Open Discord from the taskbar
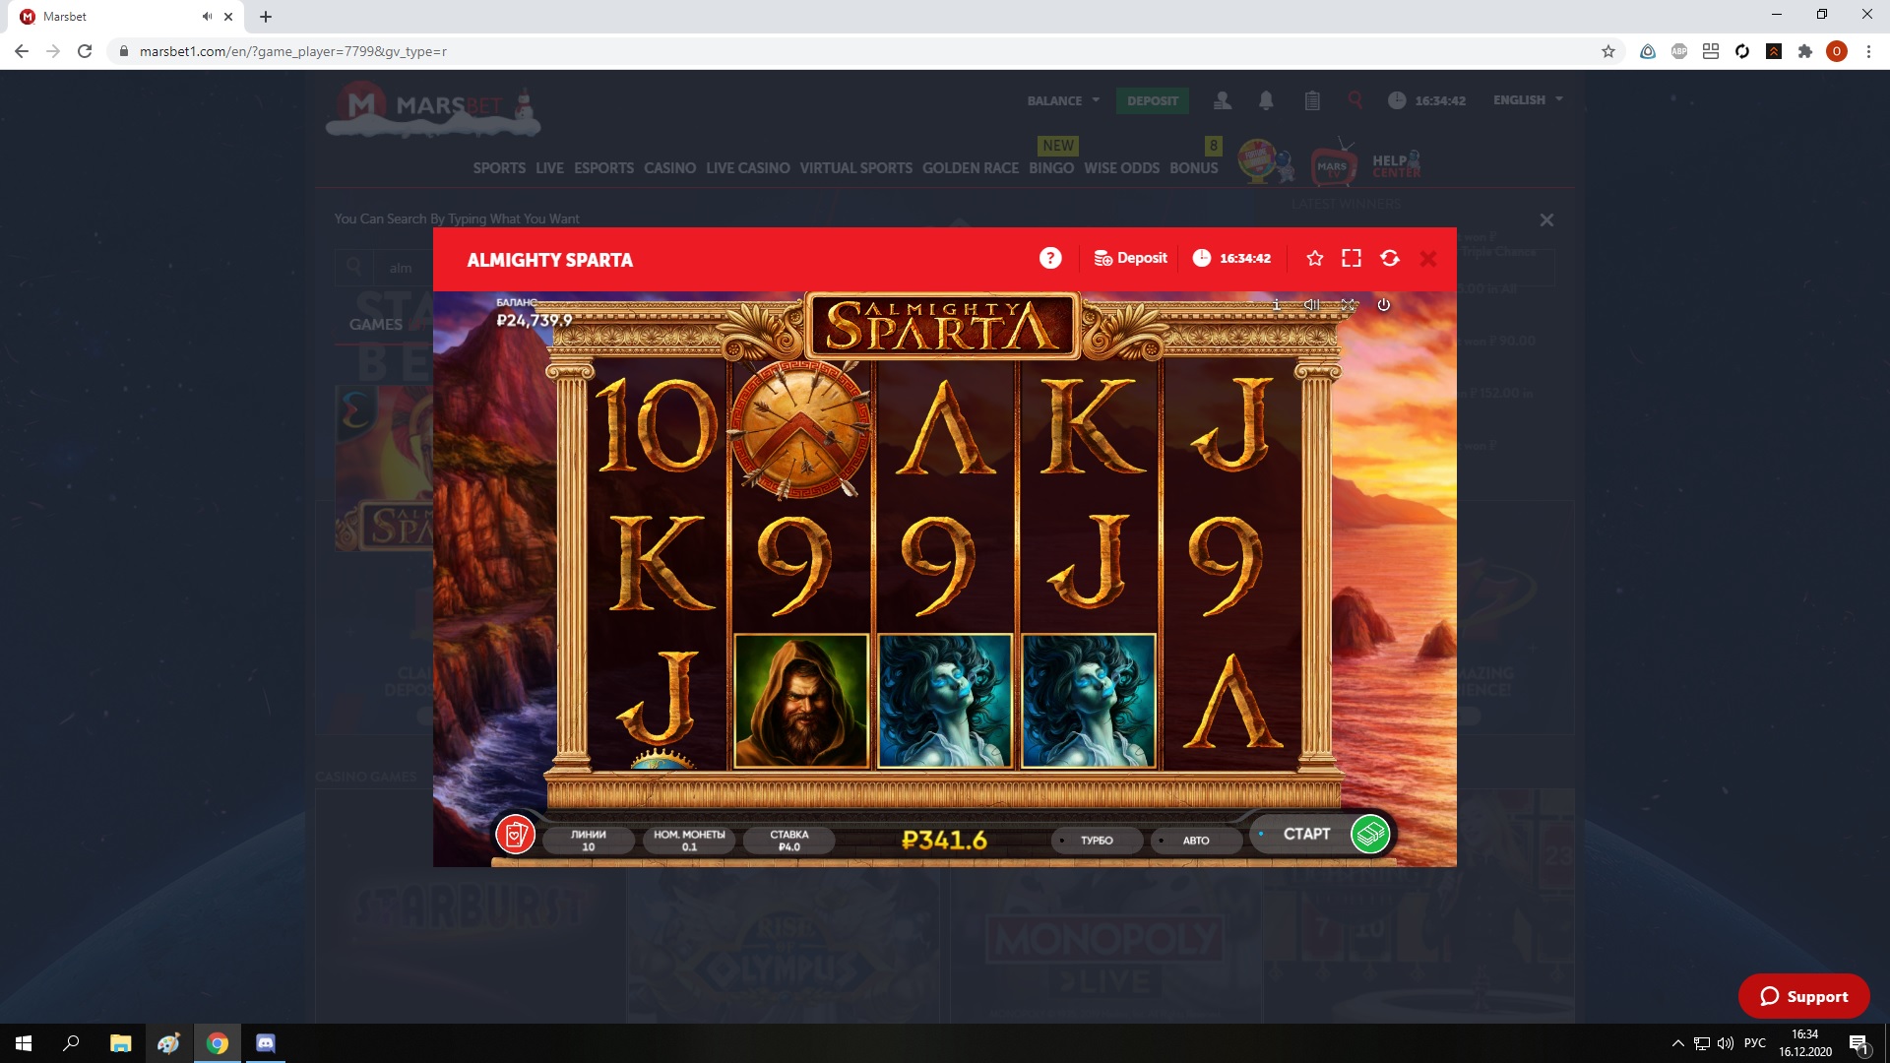Screen dimensions: 1890x1063 coord(266,1043)
